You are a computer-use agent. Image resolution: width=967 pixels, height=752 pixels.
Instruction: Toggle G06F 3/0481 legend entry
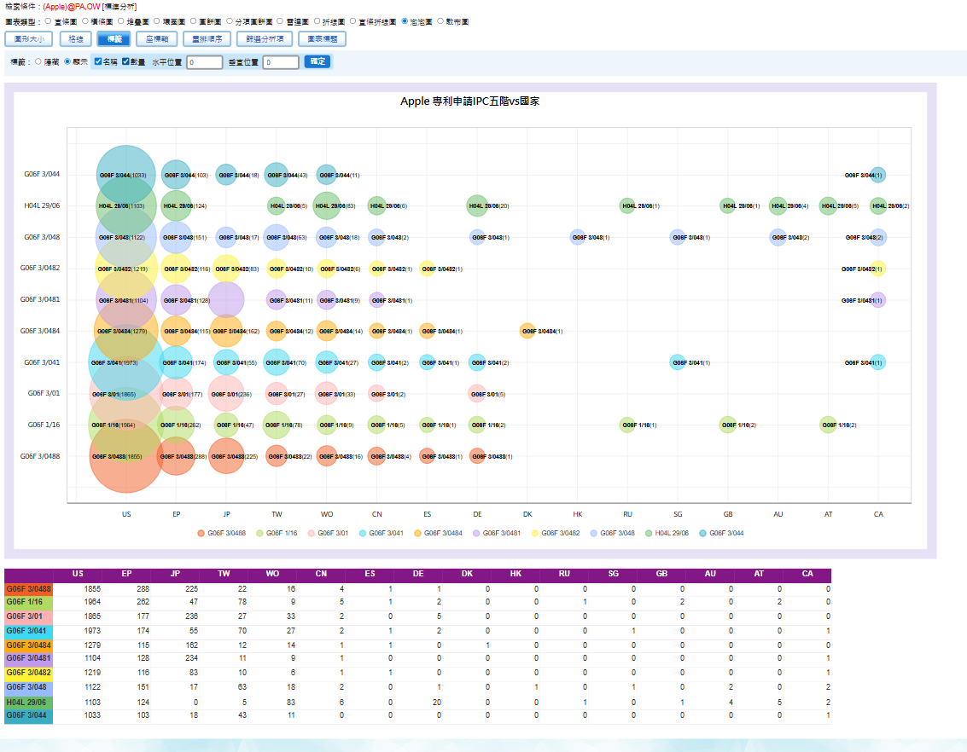497,534
